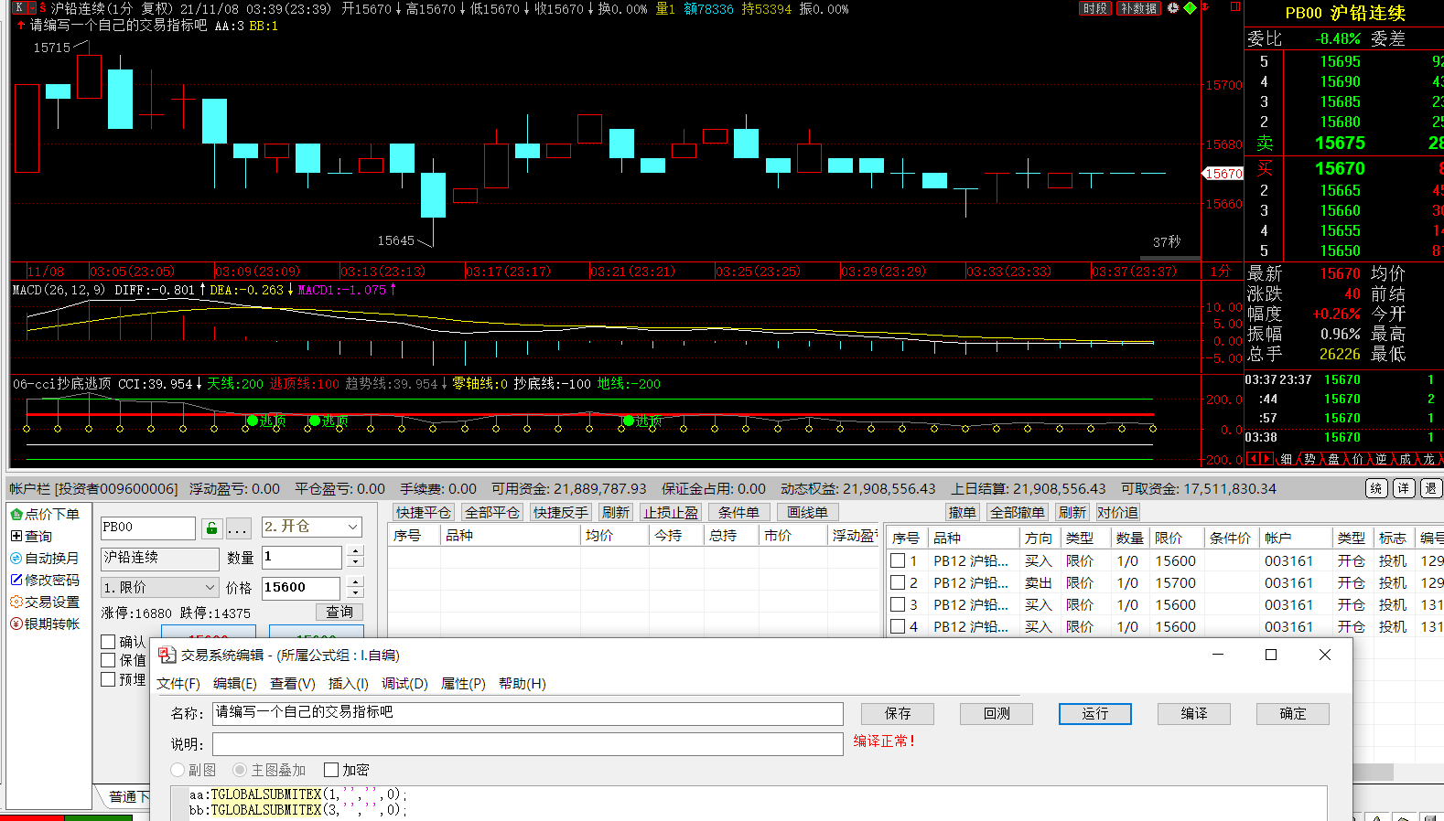Click the clock icon in the chart toolbar
Image resolution: width=1444 pixels, height=821 pixels.
pos(1173,8)
